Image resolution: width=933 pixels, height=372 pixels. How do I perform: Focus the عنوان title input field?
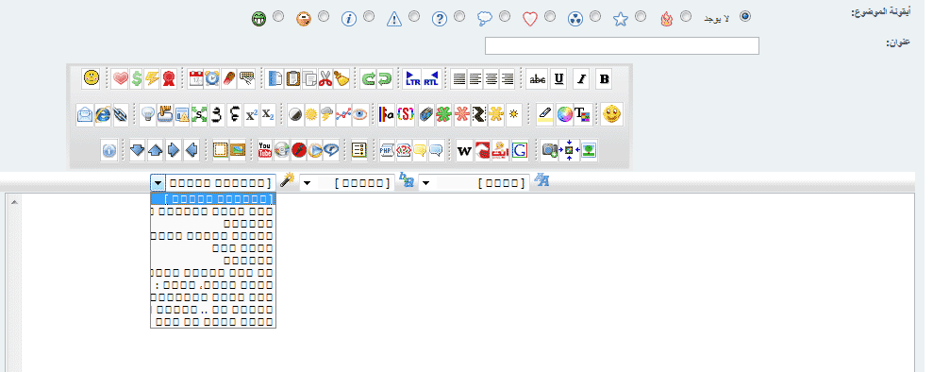coord(622,46)
